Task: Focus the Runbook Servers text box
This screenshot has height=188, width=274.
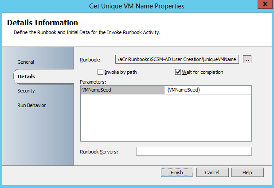Action: pos(194,152)
